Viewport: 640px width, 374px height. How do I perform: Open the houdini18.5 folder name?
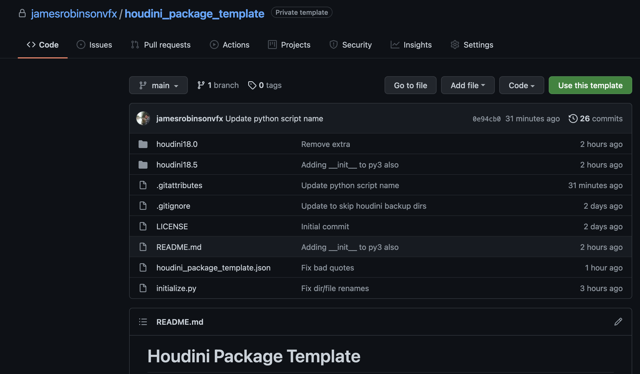(x=177, y=165)
